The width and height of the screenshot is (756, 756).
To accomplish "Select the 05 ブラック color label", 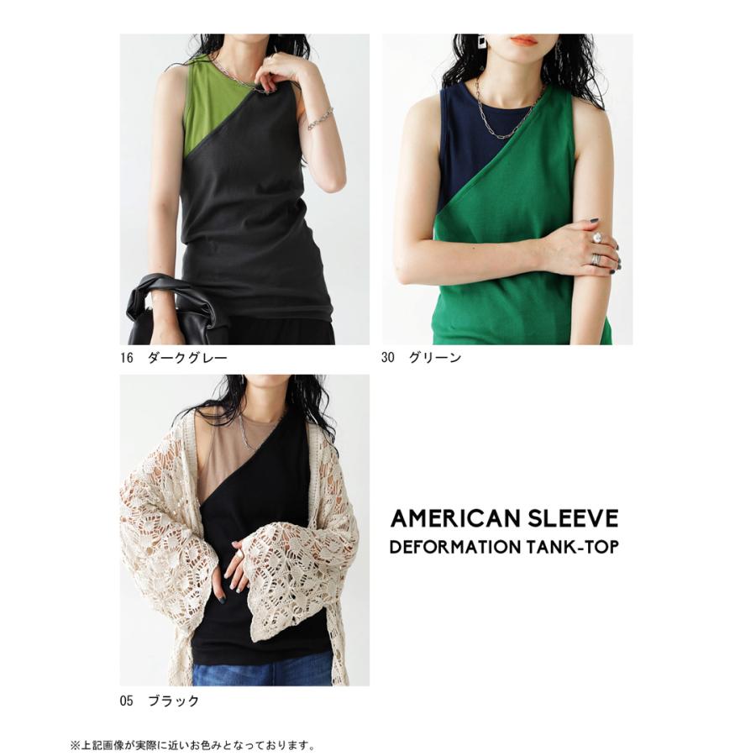I will click(159, 701).
